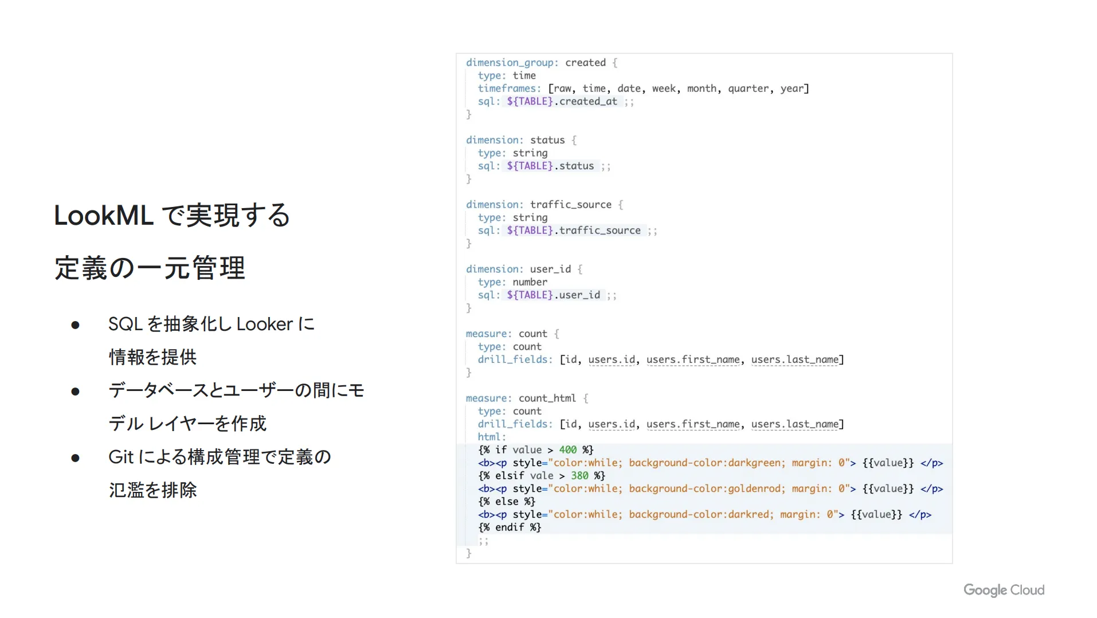This screenshot has width=1097, height=618.
Task: Click the code line 'type: time'
Action: [x=507, y=76]
